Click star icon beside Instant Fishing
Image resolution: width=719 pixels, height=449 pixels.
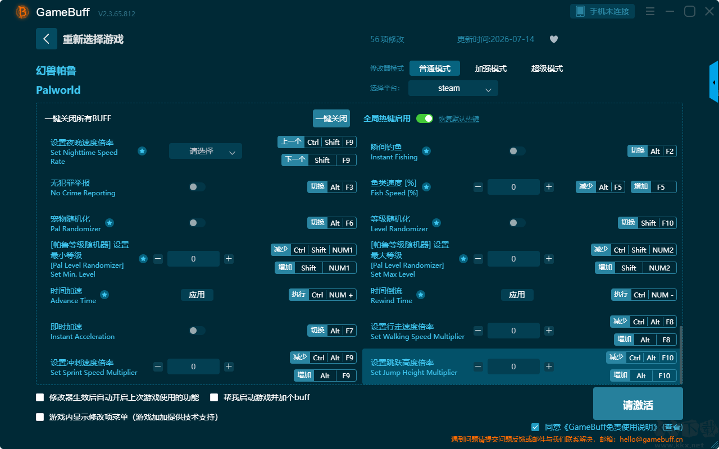point(426,151)
